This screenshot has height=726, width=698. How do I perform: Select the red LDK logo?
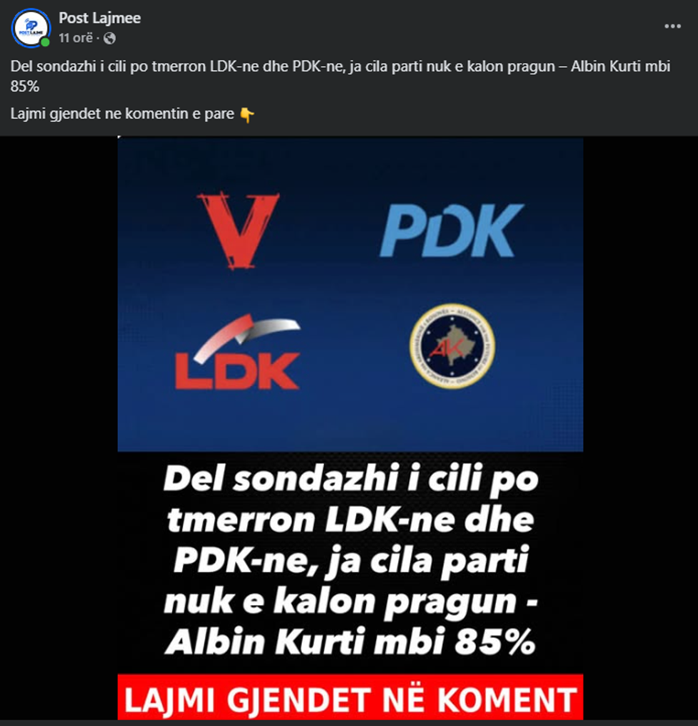[x=238, y=352]
